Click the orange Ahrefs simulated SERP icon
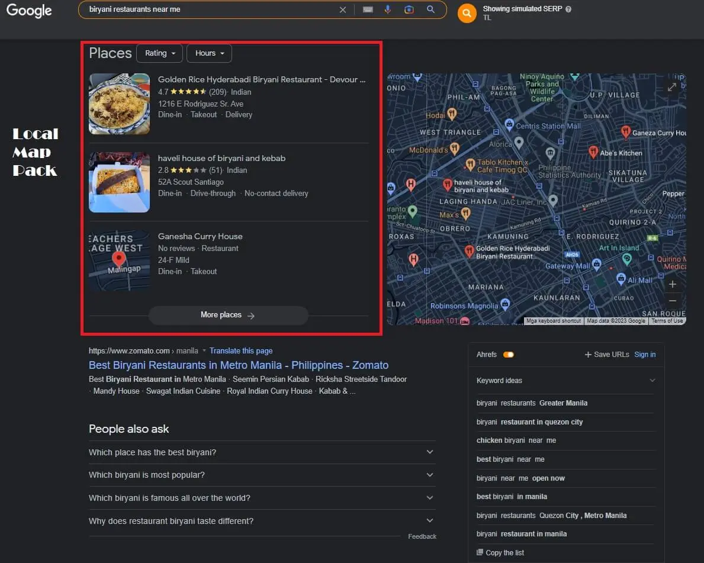The image size is (704, 563). pos(467,13)
